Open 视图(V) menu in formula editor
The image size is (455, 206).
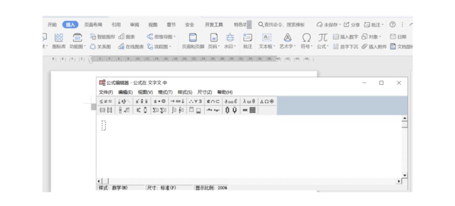145,92
